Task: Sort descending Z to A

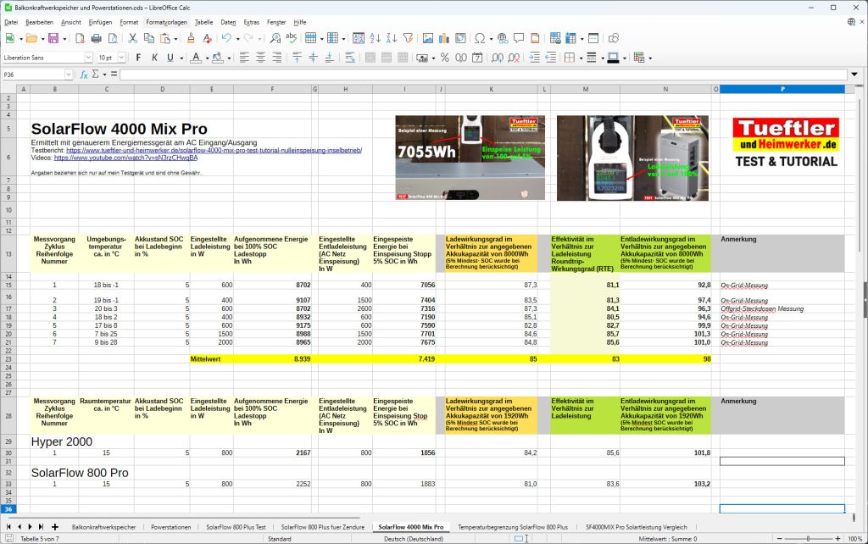Action: [392, 38]
